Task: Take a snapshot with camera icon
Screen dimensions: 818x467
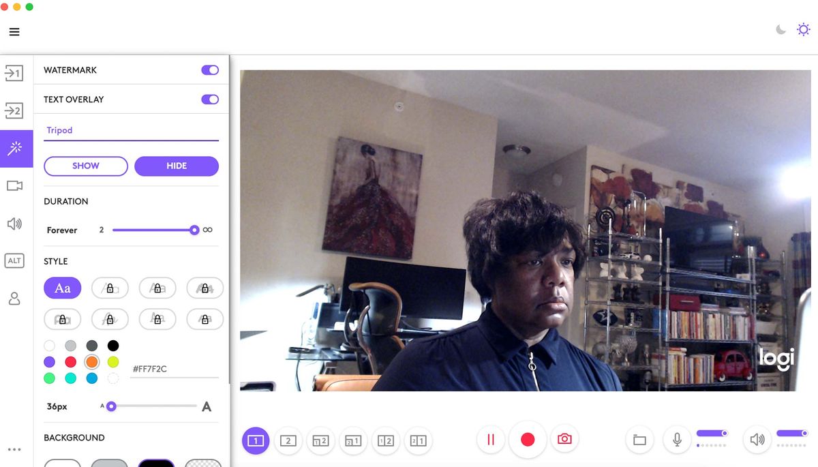Action: tap(564, 439)
